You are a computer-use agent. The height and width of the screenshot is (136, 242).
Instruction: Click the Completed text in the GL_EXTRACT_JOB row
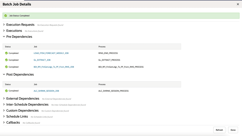tap(13, 60)
